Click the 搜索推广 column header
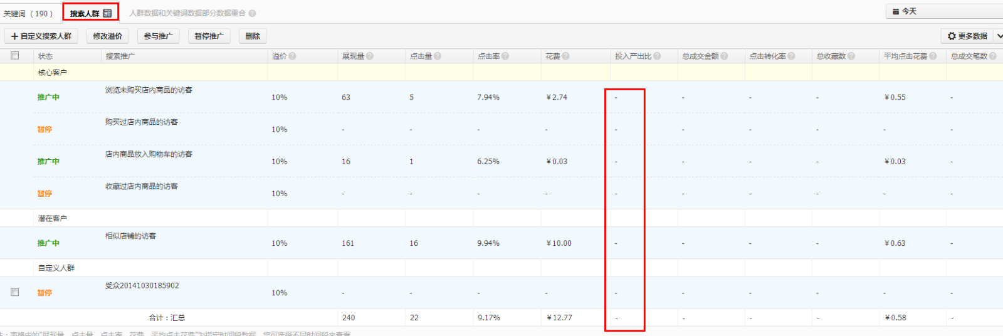The width and height of the screenshot is (1003, 336). (x=120, y=56)
